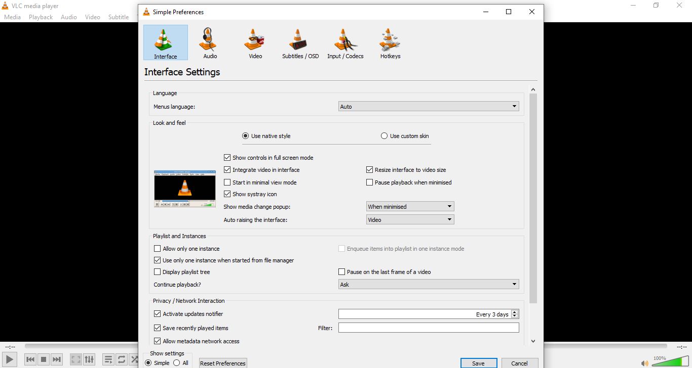This screenshot has height=368, width=692.
Task: Open the Hotkeys preferences category
Action: (x=390, y=42)
